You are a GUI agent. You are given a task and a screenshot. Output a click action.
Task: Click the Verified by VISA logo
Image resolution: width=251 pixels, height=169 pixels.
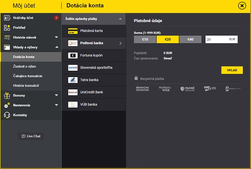[165, 89]
